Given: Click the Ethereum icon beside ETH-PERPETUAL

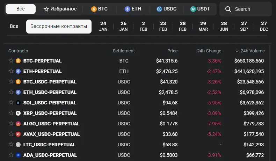Looking at the screenshot, I should 18,71.
